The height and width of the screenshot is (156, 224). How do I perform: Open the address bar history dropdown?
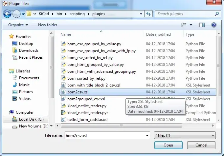click(141, 14)
